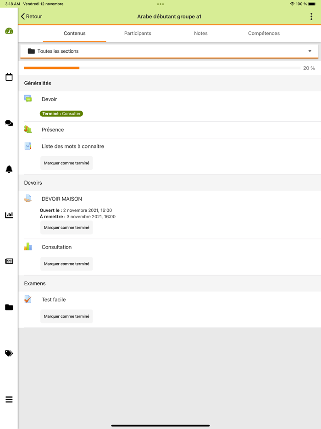Click the Terminé : Consulter badge

[61, 113]
